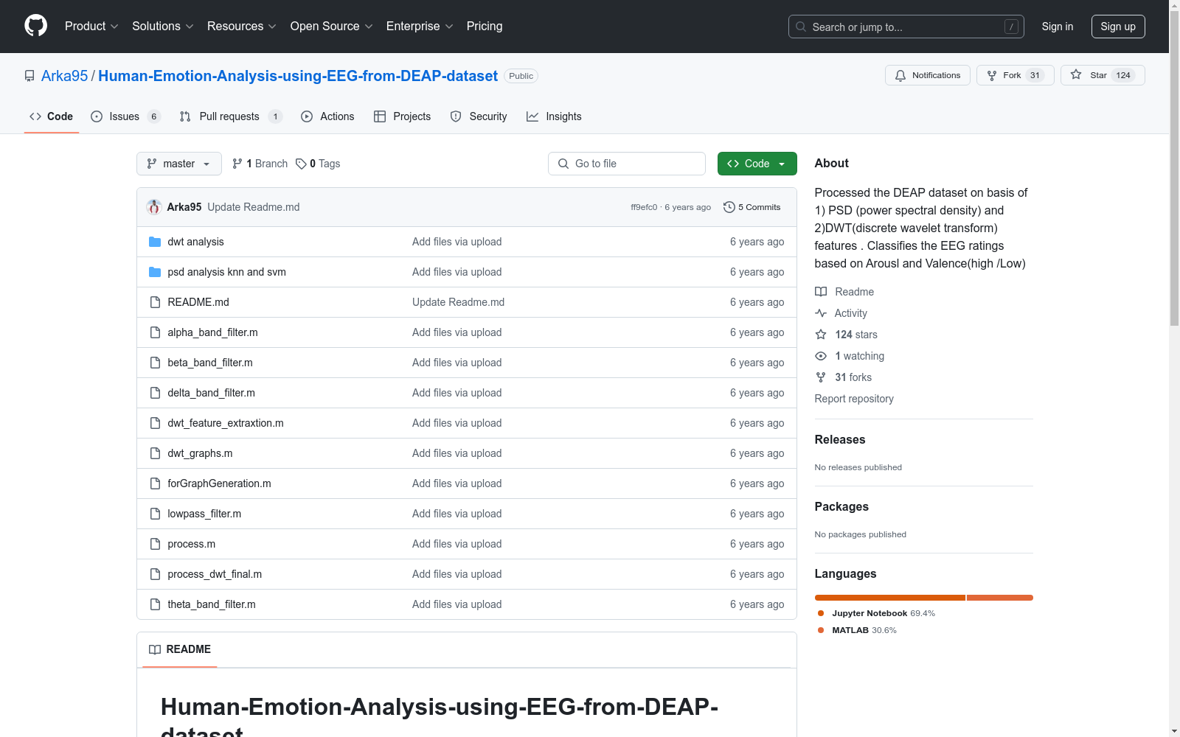Open process_dwt_final.m file
The width and height of the screenshot is (1180, 737).
point(215,574)
